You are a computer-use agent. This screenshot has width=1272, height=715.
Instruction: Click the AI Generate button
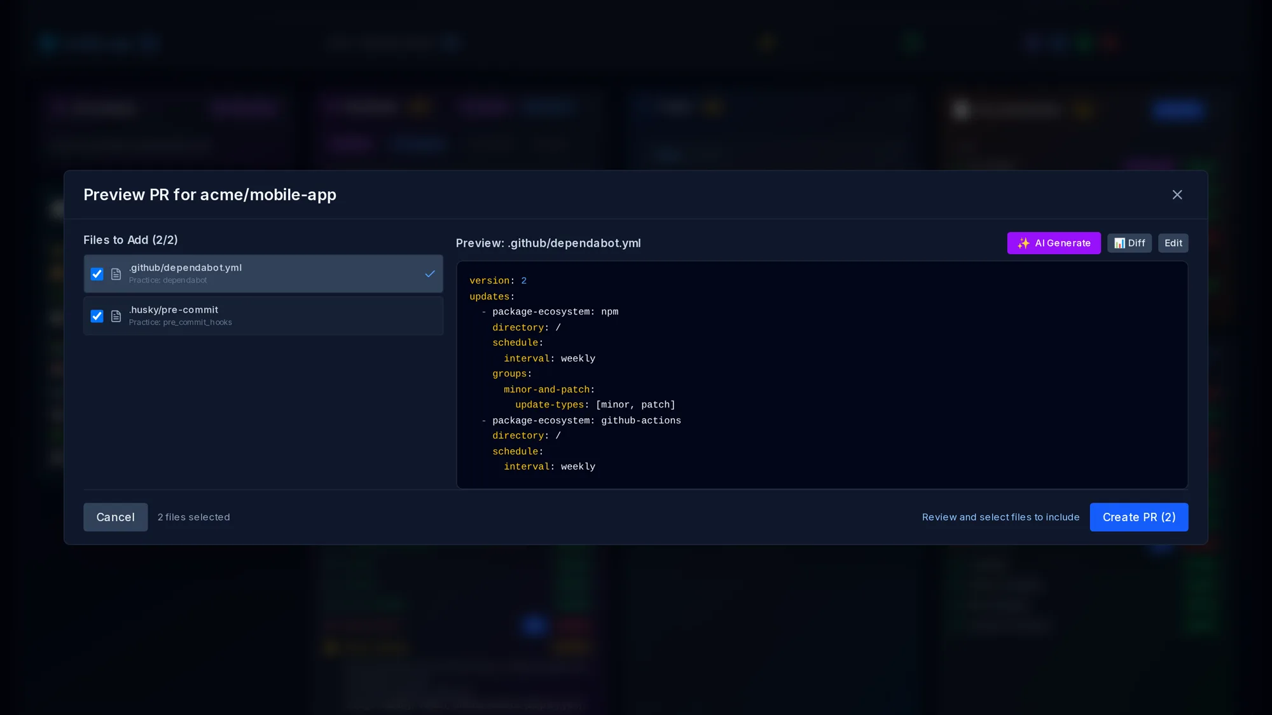pos(1054,243)
